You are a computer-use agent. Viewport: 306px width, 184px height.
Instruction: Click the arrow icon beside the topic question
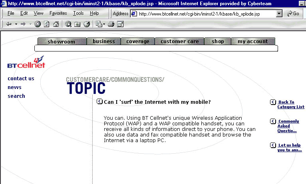pyautogui.click(x=99, y=101)
